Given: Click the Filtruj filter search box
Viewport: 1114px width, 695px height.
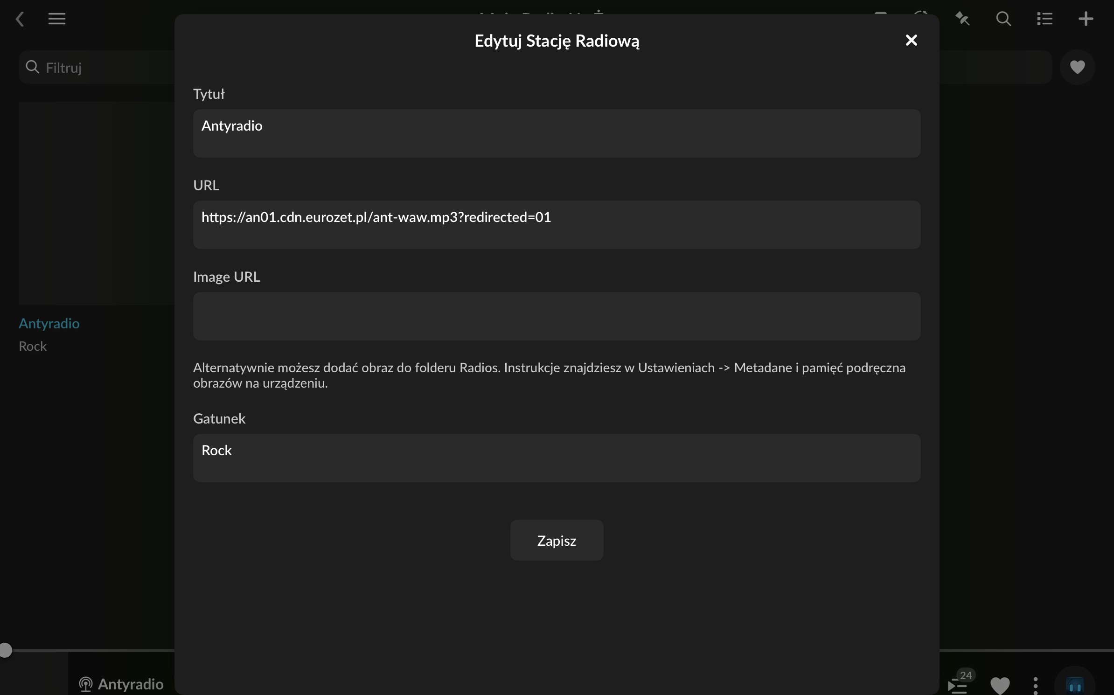Looking at the screenshot, I should pyautogui.click(x=103, y=68).
